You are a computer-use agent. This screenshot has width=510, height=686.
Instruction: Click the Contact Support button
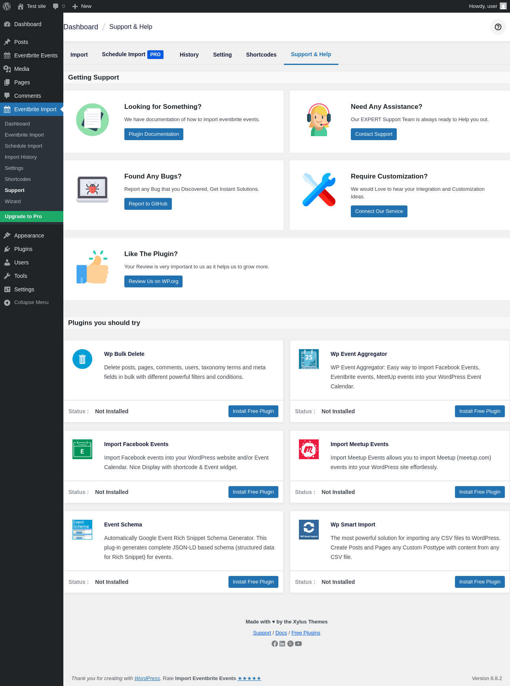click(374, 134)
